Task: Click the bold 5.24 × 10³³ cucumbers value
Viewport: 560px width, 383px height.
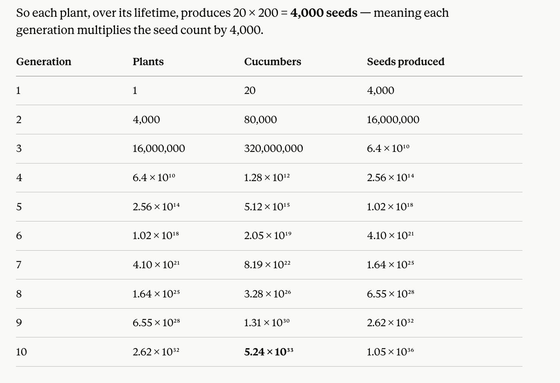Action: (x=269, y=352)
